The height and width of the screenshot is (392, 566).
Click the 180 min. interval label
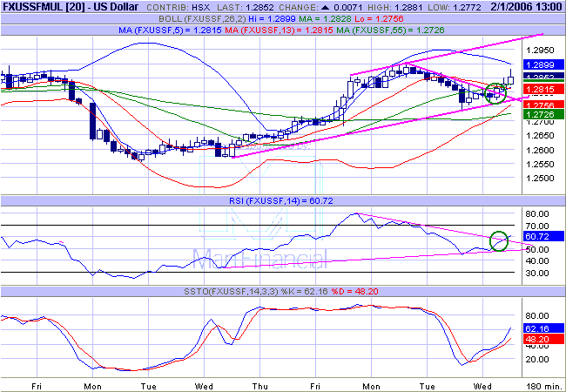[x=543, y=386]
